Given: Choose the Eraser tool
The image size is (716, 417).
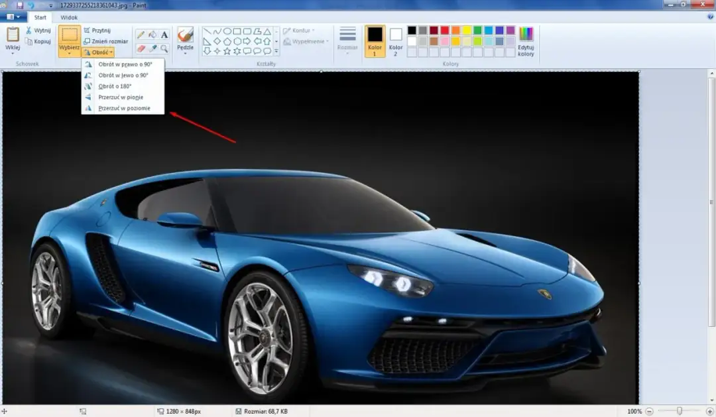Looking at the screenshot, I should [141, 48].
